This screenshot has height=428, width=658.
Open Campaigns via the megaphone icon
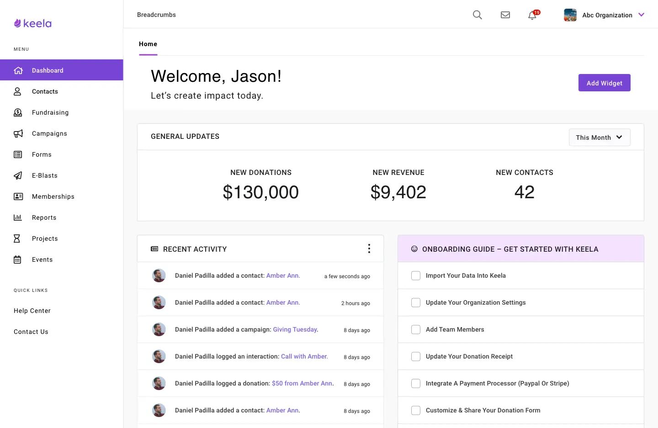pyautogui.click(x=17, y=133)
